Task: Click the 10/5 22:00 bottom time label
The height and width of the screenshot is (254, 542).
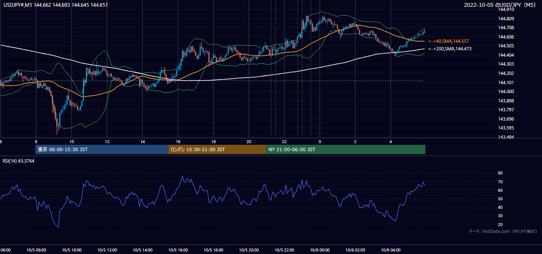Action: [284, 250]
